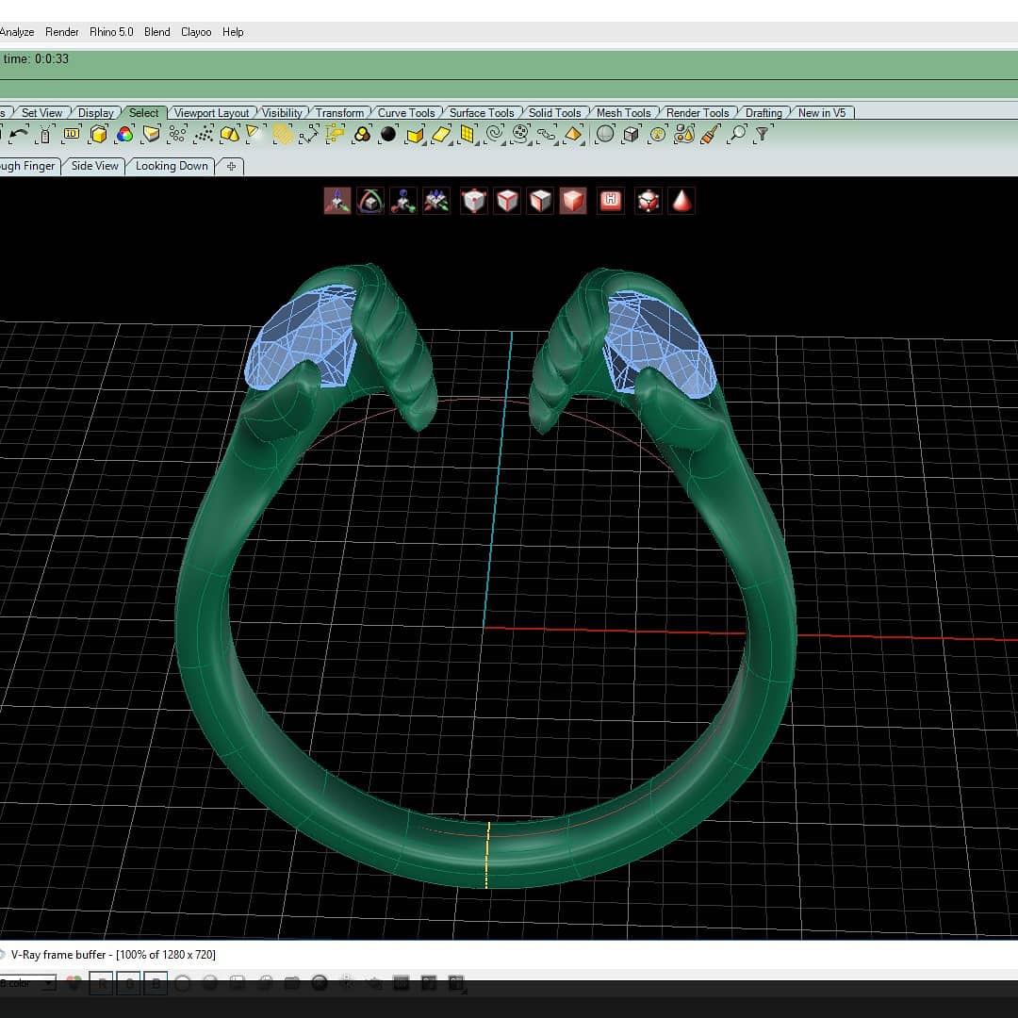
Task: Switch to the Side View viewport tab
Action: tap(95, 166)
